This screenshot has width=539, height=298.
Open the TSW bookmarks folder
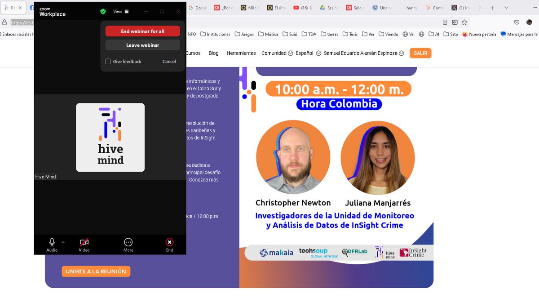click(x=309, y=34)
